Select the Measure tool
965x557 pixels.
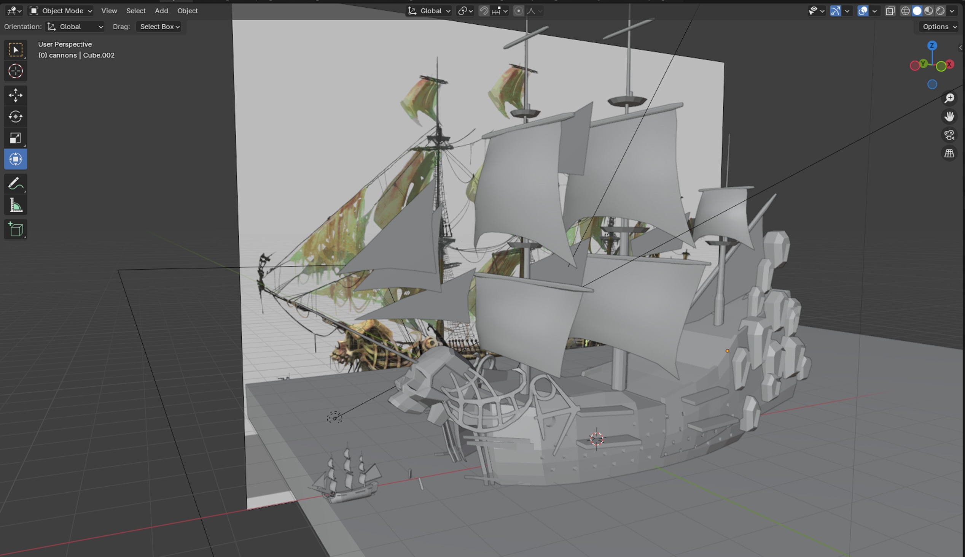15,205
